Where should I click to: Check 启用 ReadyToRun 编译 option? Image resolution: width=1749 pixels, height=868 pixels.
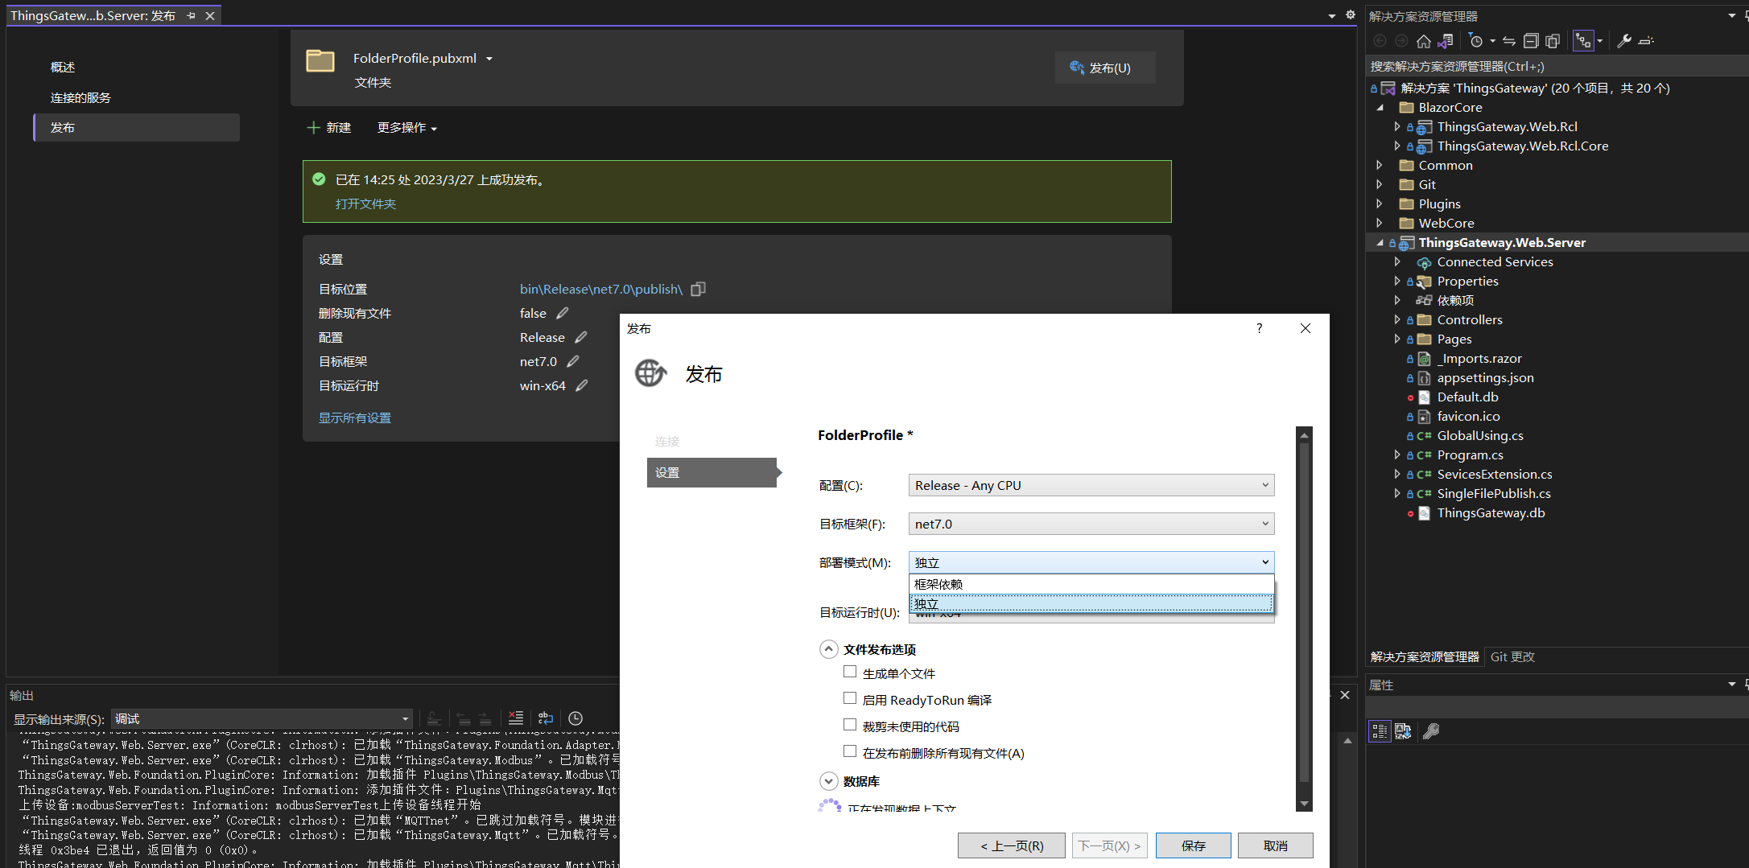click(850, 698)
